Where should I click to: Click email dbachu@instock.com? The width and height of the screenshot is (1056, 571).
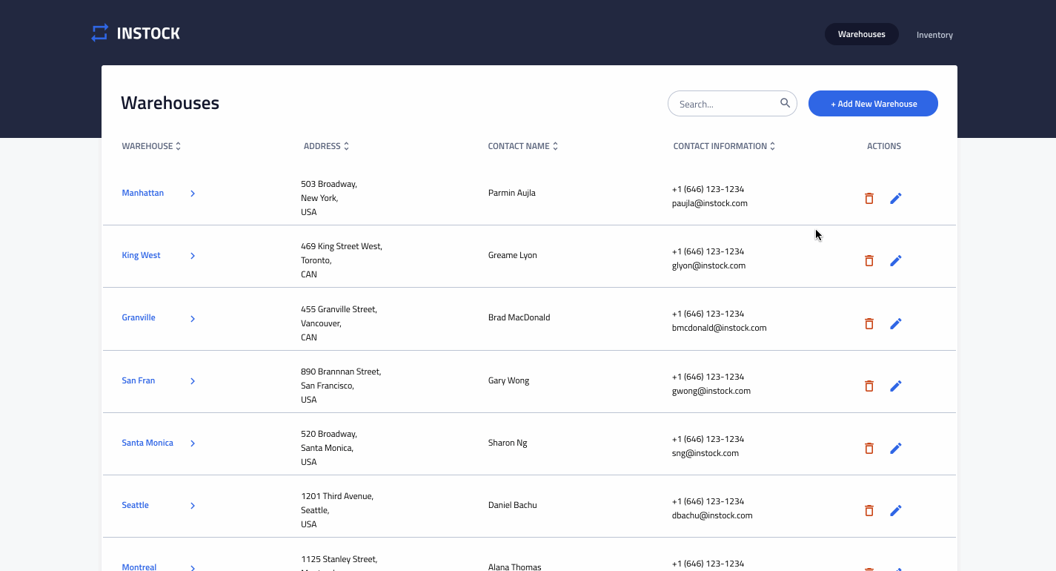(x=712, y=515)
